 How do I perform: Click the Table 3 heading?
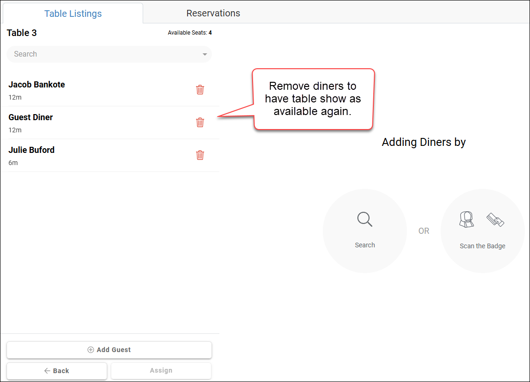point(22,33)
